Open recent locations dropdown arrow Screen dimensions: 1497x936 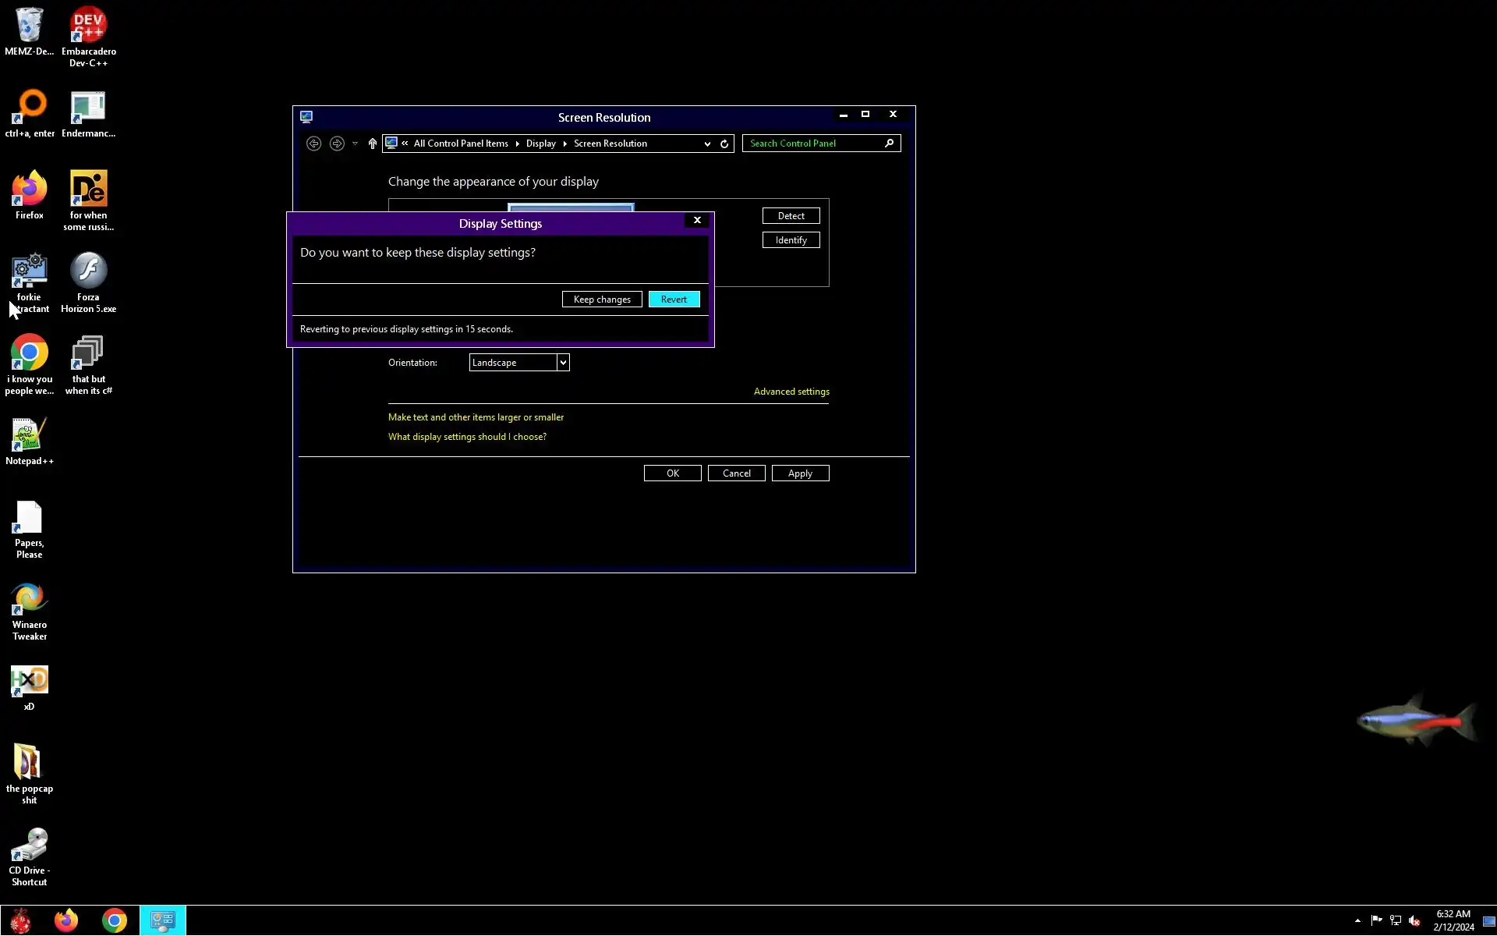355,144
